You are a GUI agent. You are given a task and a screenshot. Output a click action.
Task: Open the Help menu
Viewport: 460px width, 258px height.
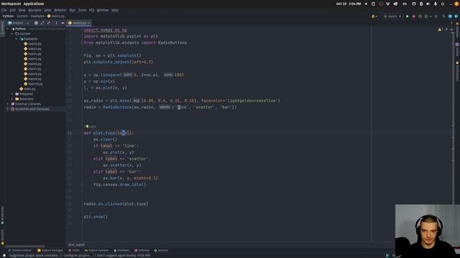pyautogui.click(x=115, y=10)
